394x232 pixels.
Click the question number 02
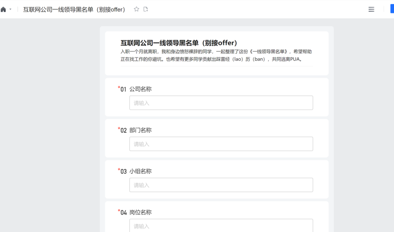click(x=124, y=130)
